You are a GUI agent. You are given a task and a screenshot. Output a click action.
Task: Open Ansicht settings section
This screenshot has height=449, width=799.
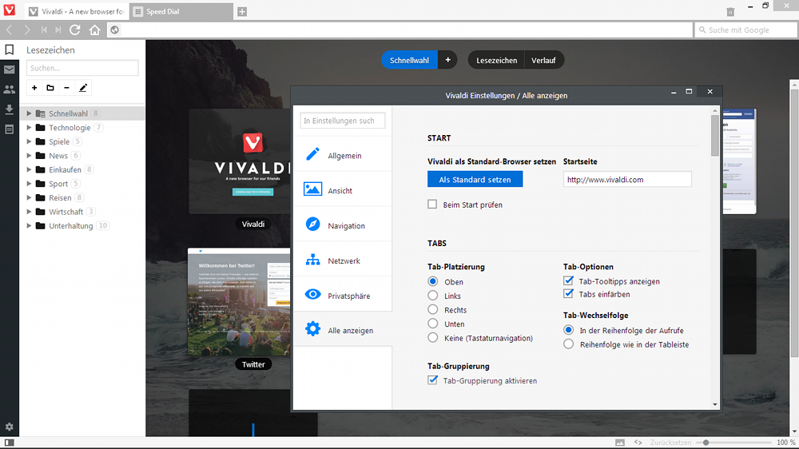coord(343,190)
